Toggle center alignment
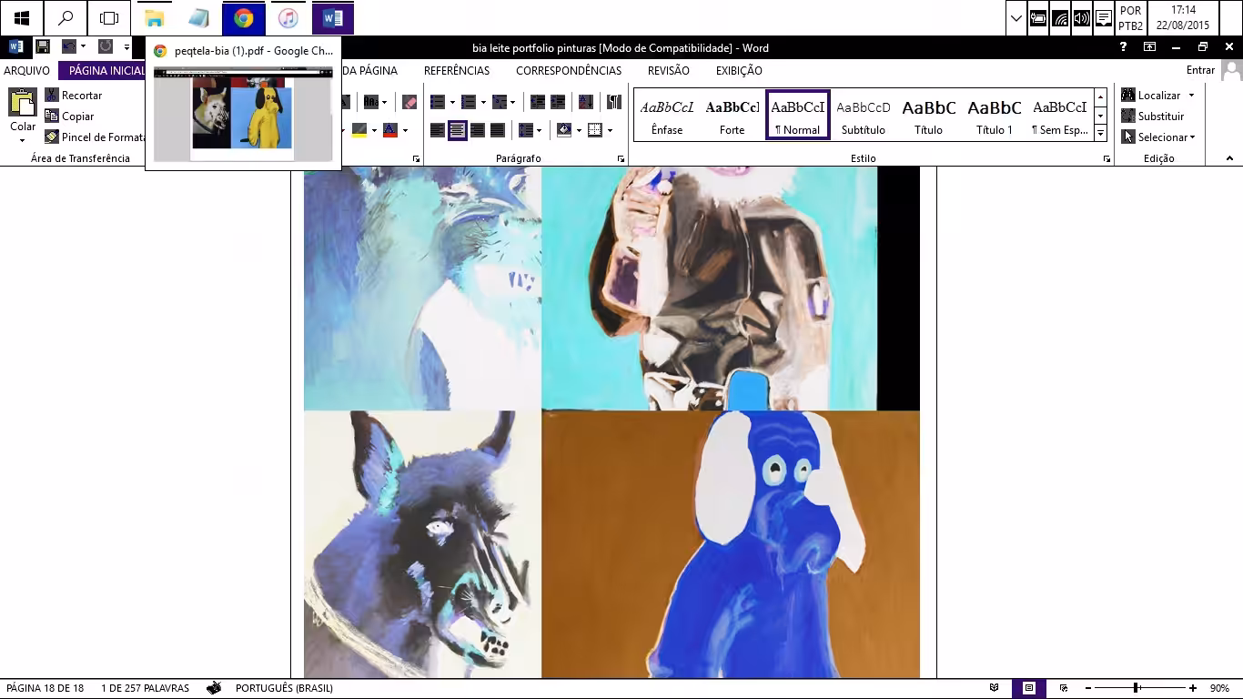Viewport: 1243px width, 699px height. [458, 130]
